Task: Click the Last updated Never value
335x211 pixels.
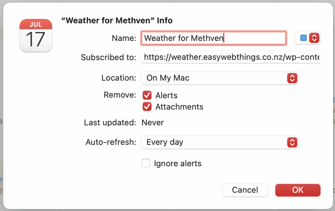Action: (152, 123)
